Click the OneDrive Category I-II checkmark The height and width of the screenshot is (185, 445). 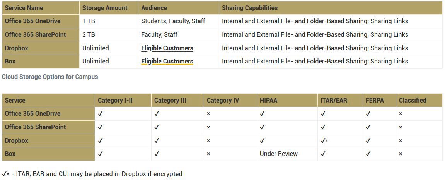point(100,114)
